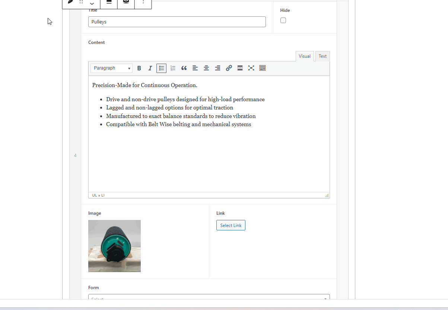The height and width of the screenshot is (310, 448).
Task: Open the block alignment option
Action: coord(109,2)
